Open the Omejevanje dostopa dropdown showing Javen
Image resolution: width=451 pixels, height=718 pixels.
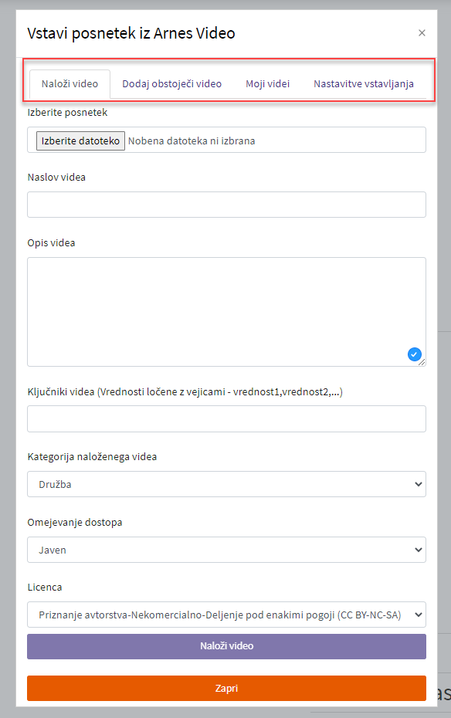[226, 550]
